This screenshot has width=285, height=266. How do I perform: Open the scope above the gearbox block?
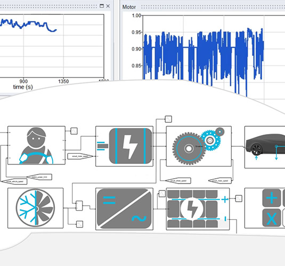(168, 119)
